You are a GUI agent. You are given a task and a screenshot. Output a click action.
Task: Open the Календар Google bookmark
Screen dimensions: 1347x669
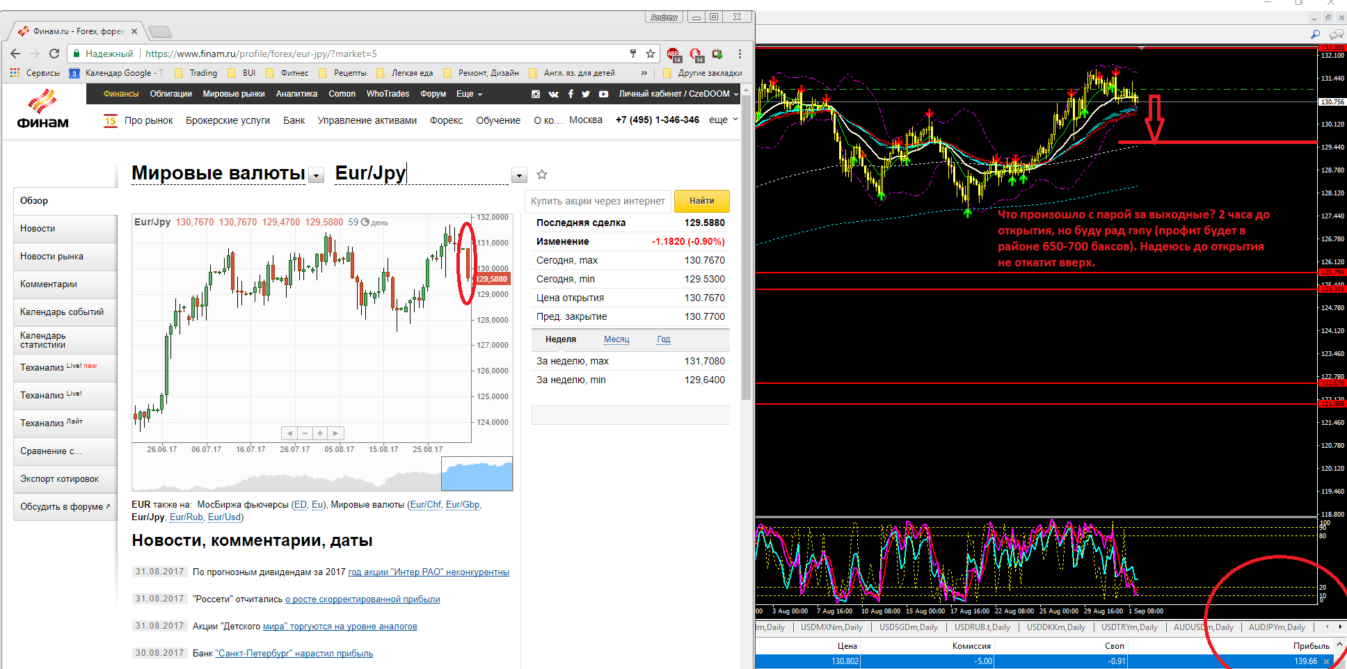116,72
